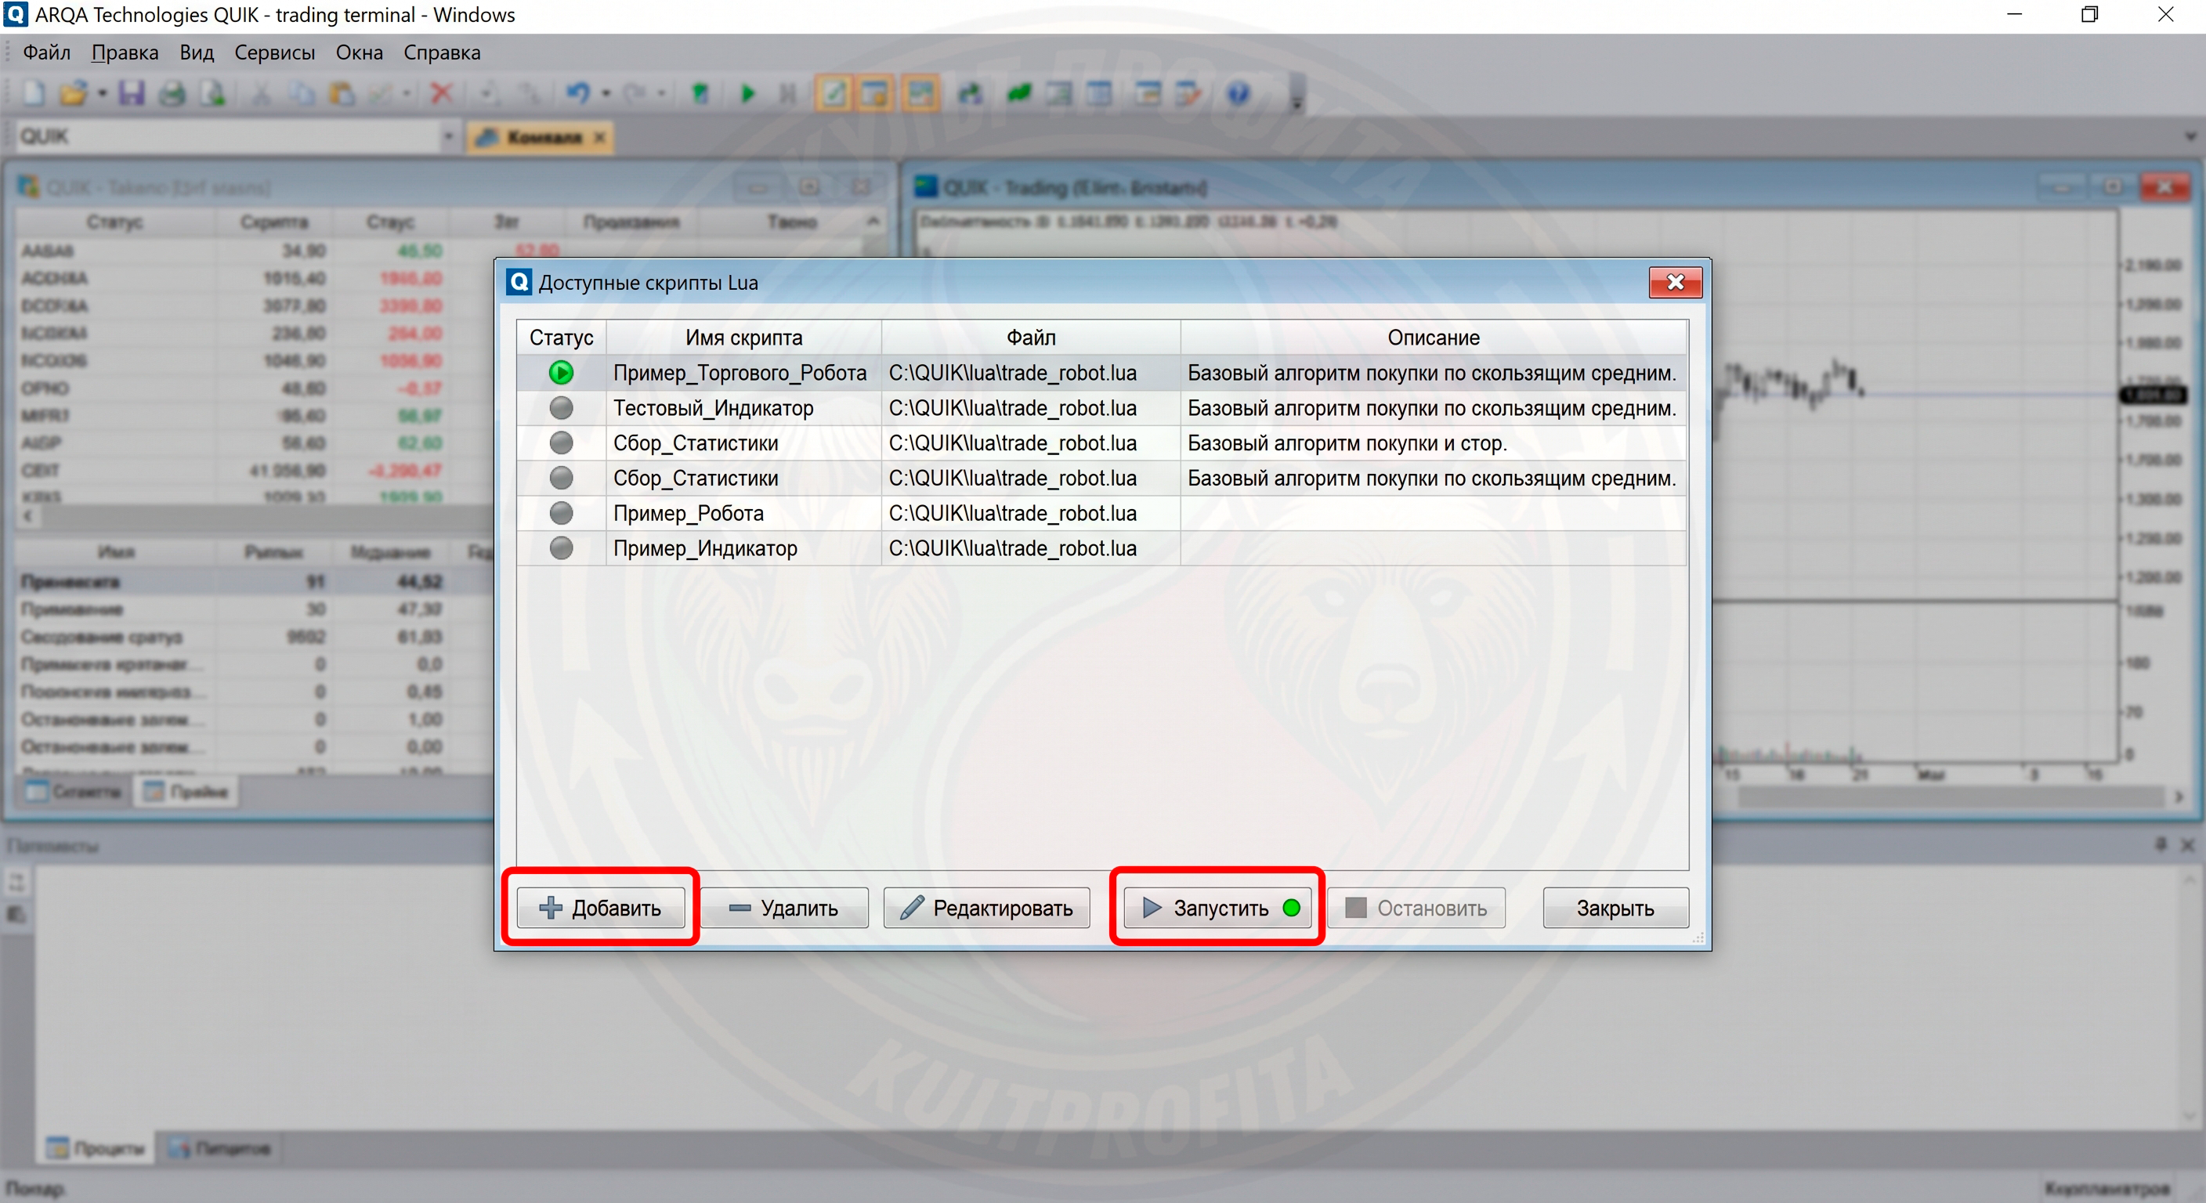Click the file path in Тестовый_Индикатор row
The image size is (2206, 1203).
point(1013,407)
